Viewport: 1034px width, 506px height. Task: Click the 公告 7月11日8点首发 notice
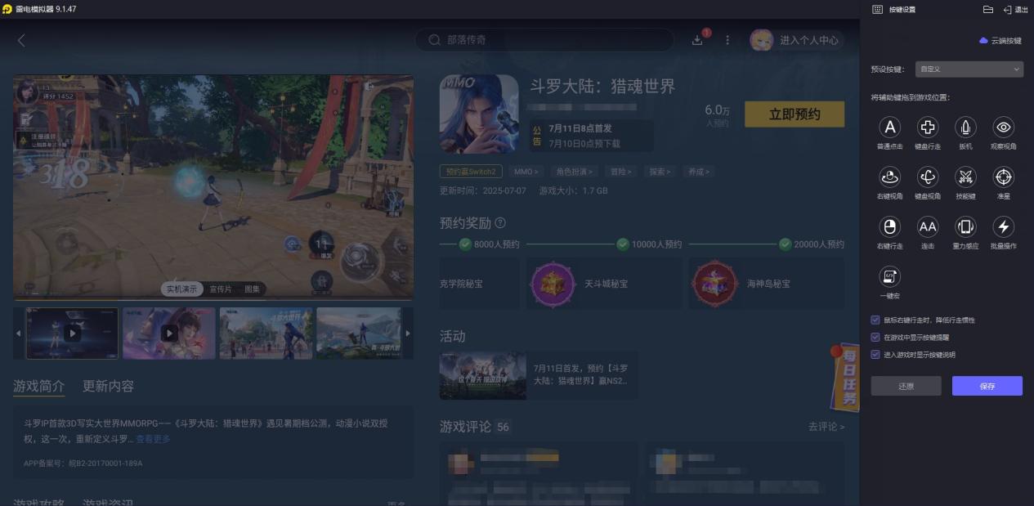[x=591, y=136]
